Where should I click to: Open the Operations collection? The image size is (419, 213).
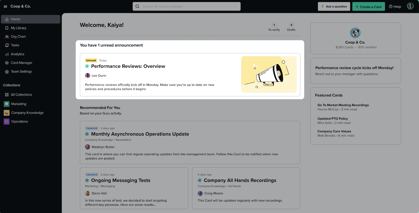coord(19,122)
